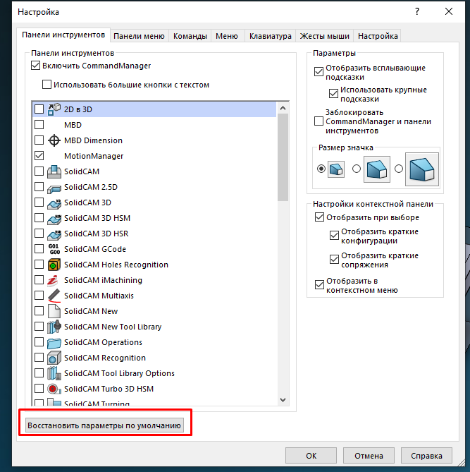This screenshot has width=470, height=472.
Task: Click the SolidCAM GCode G01 G00 icon
Action: click(x=54, y=249)
